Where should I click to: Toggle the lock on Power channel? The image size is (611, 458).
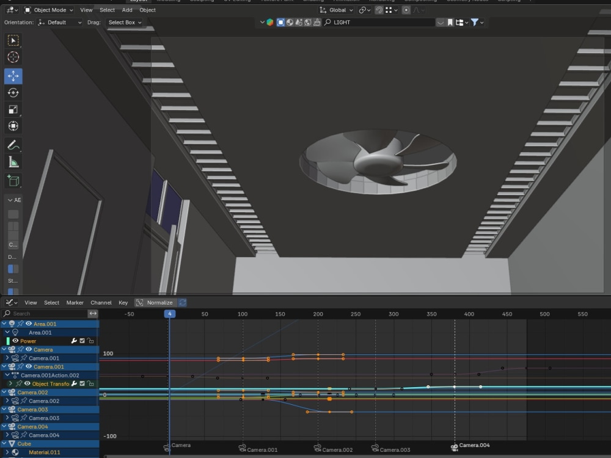pyautogui.click(x=91, y=341)
